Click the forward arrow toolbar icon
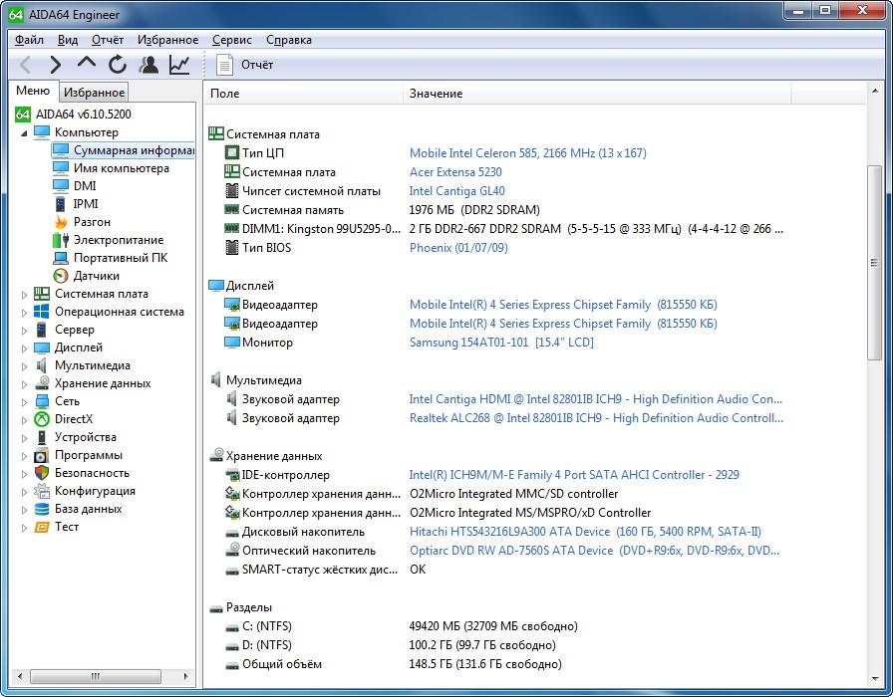The height and width of the screenshot is (697, 893). (55, 65)
